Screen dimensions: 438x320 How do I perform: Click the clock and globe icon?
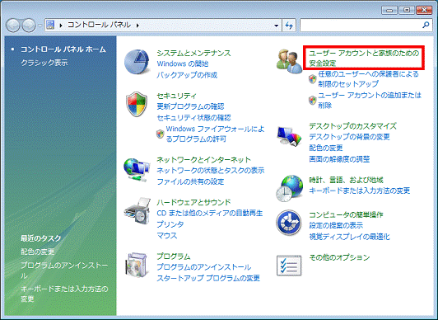[290, 188]
